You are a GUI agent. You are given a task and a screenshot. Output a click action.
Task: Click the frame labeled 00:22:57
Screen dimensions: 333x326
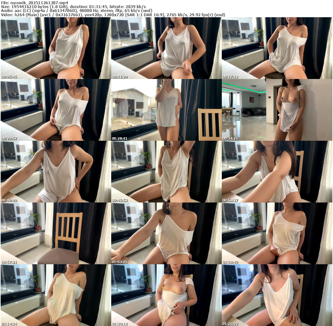tap(56, 110)
